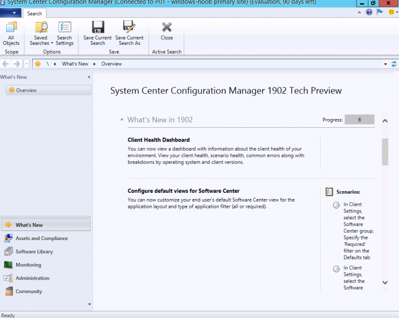The width and height of the screenshot is (399, 318).
Task: Click the Monitoring workspace icon
Action: [x=8, y=265]
